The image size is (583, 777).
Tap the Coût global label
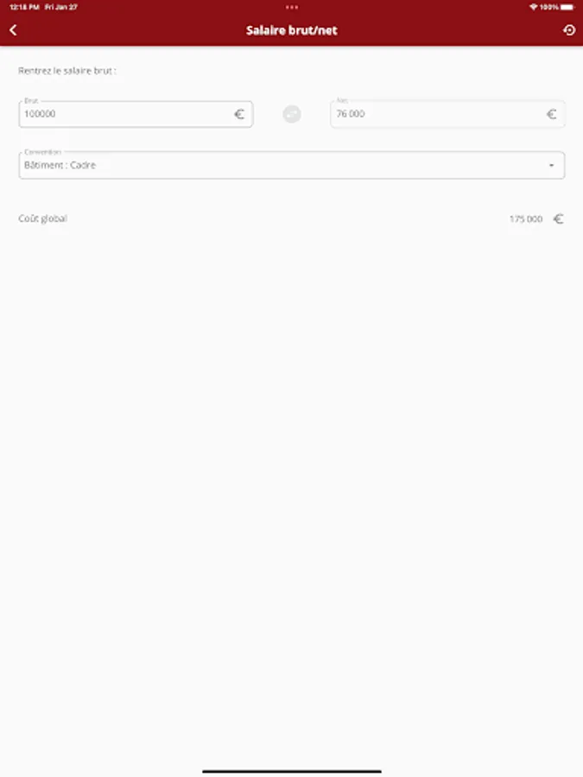pos(42,218)
